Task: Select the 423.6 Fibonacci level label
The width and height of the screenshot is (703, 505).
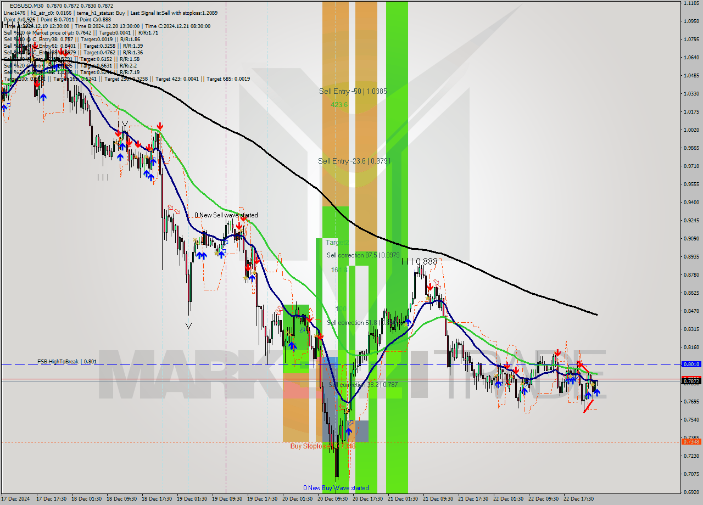Action: click(x=339, y=104)
